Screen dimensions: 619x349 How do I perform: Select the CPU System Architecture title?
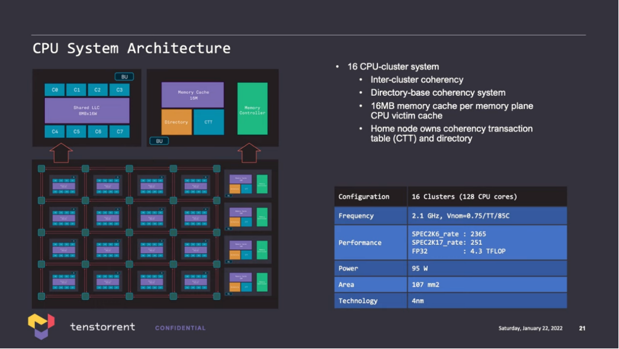tap(132, 49)
